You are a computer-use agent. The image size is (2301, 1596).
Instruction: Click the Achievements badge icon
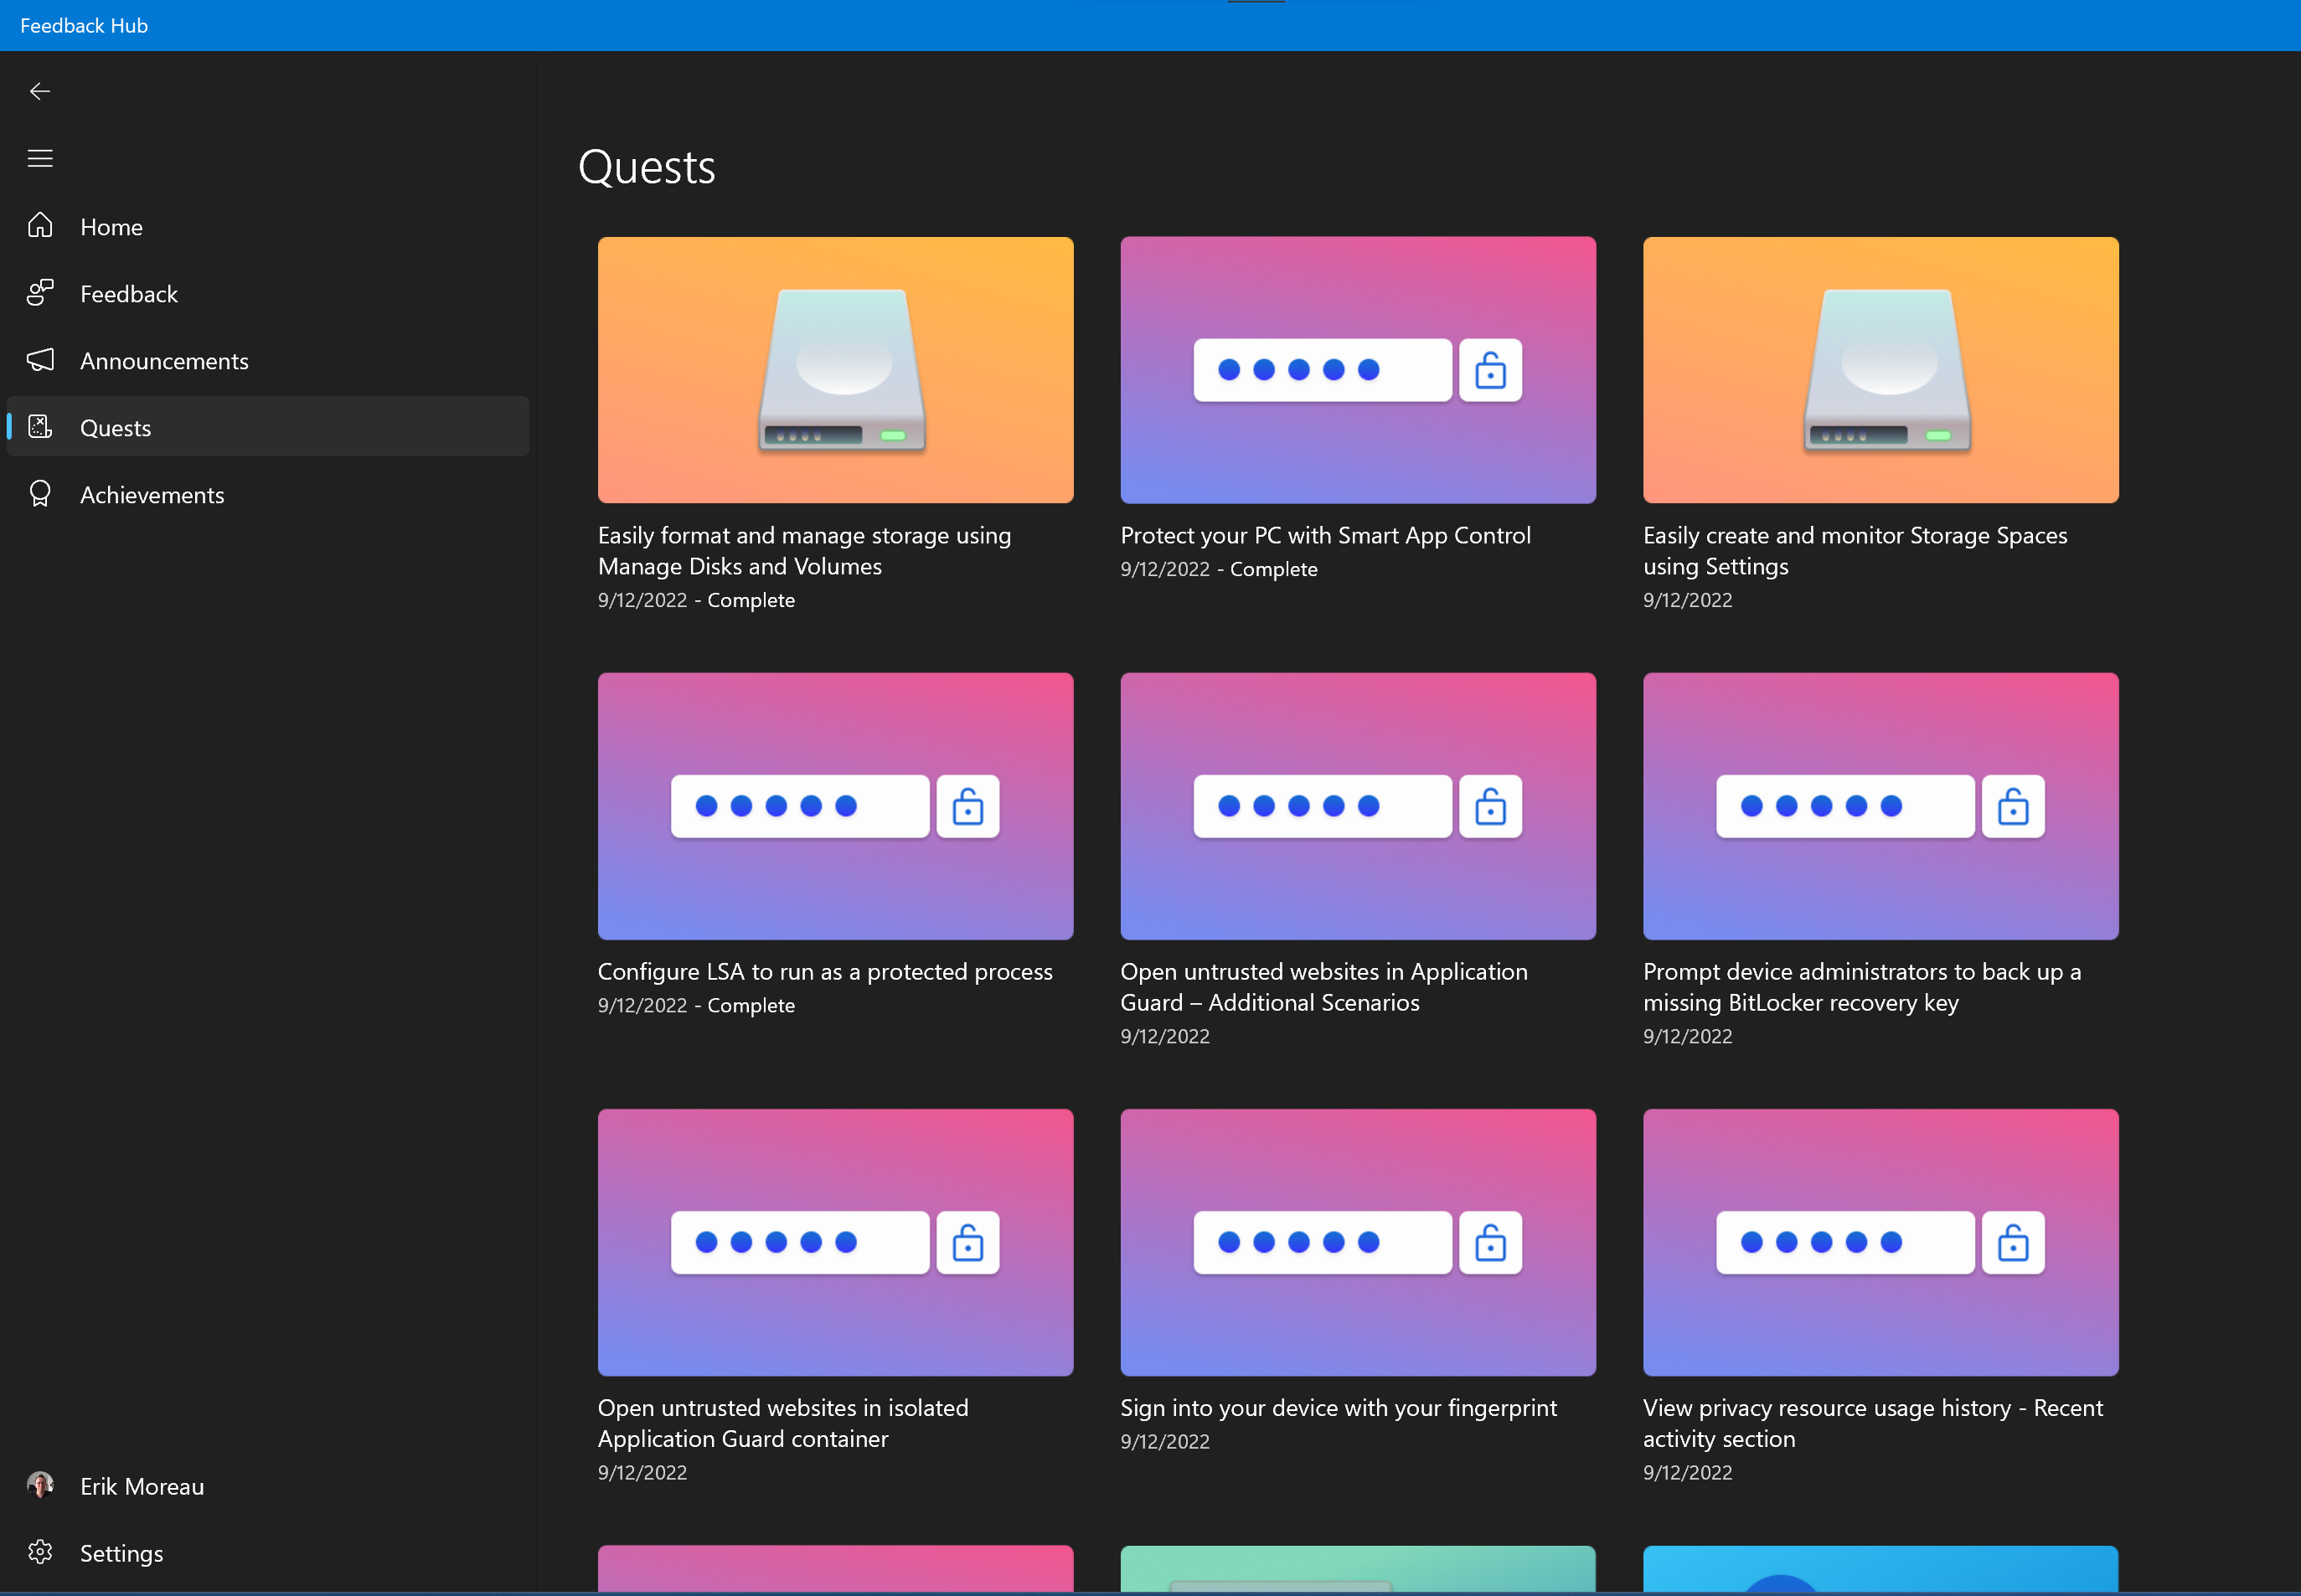[x=40, y=494]
